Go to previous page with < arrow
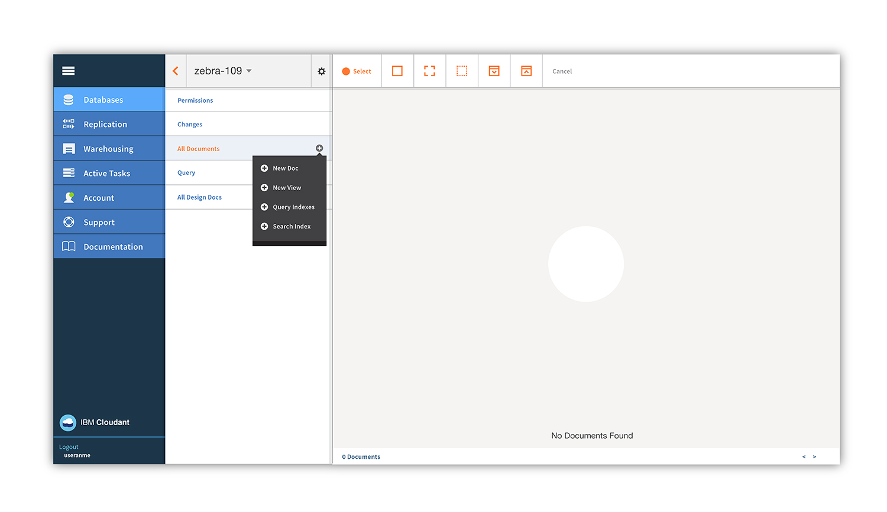 point(804,456)
